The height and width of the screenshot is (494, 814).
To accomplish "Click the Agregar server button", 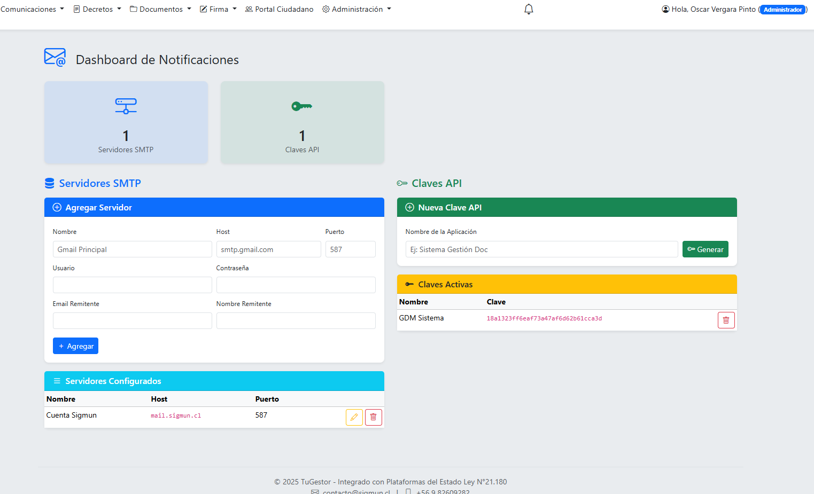I will pyautogui.click(x=75, y=346).
